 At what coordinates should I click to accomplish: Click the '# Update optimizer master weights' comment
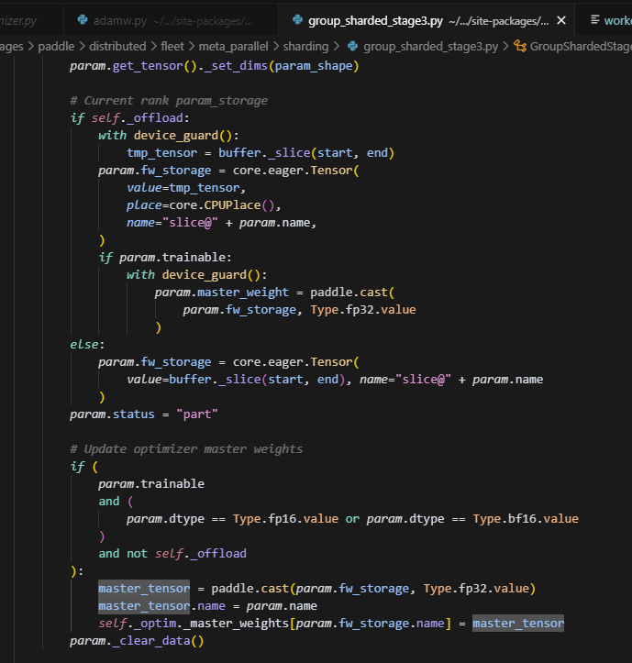pos(186,448)
